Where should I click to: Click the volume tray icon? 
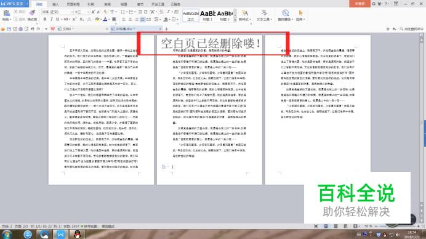398,234
